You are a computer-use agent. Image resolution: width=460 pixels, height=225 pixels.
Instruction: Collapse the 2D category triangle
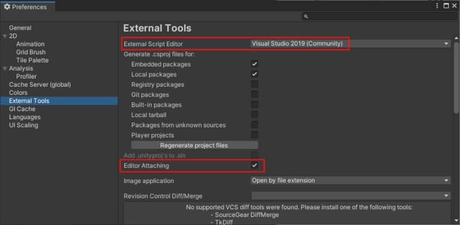click(x=5, y=36)
